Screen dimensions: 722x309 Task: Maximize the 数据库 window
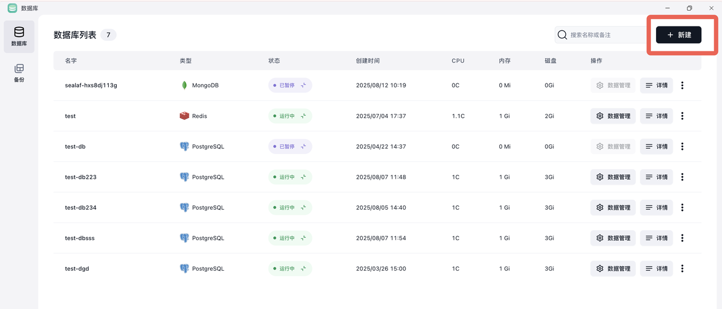pos(689,8)
